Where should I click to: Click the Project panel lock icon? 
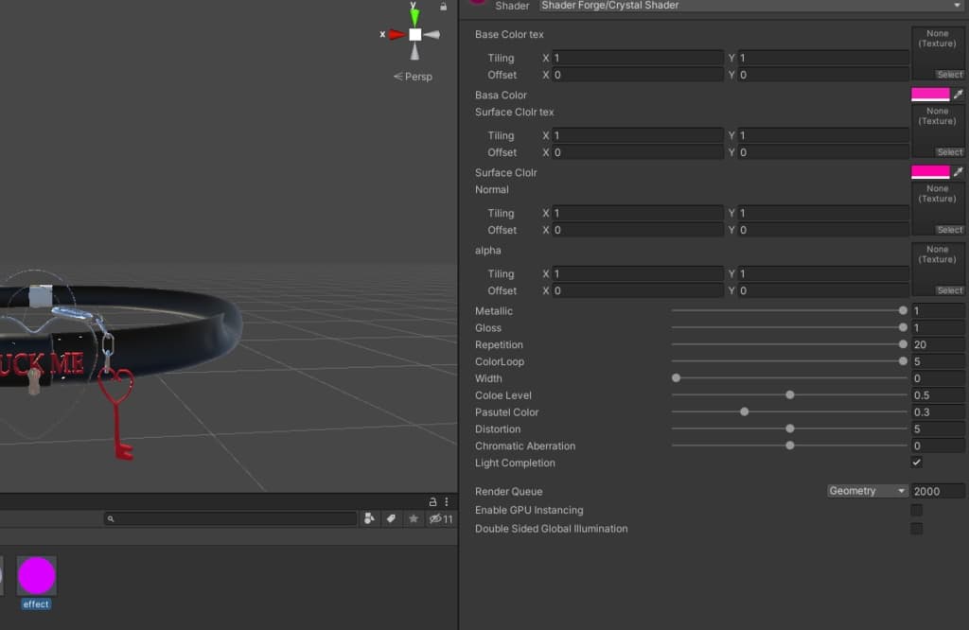[x=433, y=501]
